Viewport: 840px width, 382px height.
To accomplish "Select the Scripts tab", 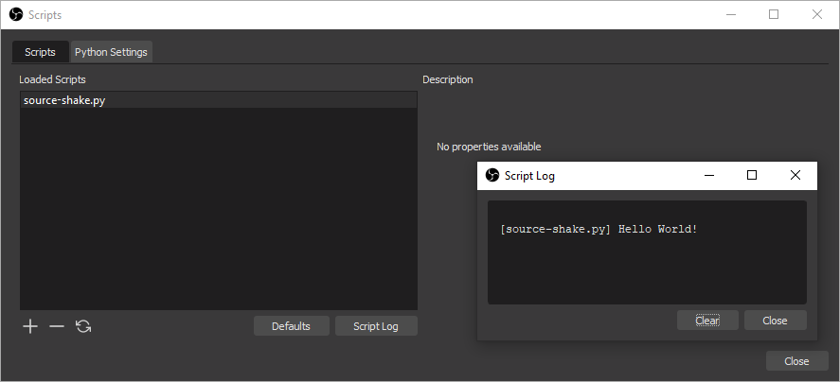I will [40, 52].
